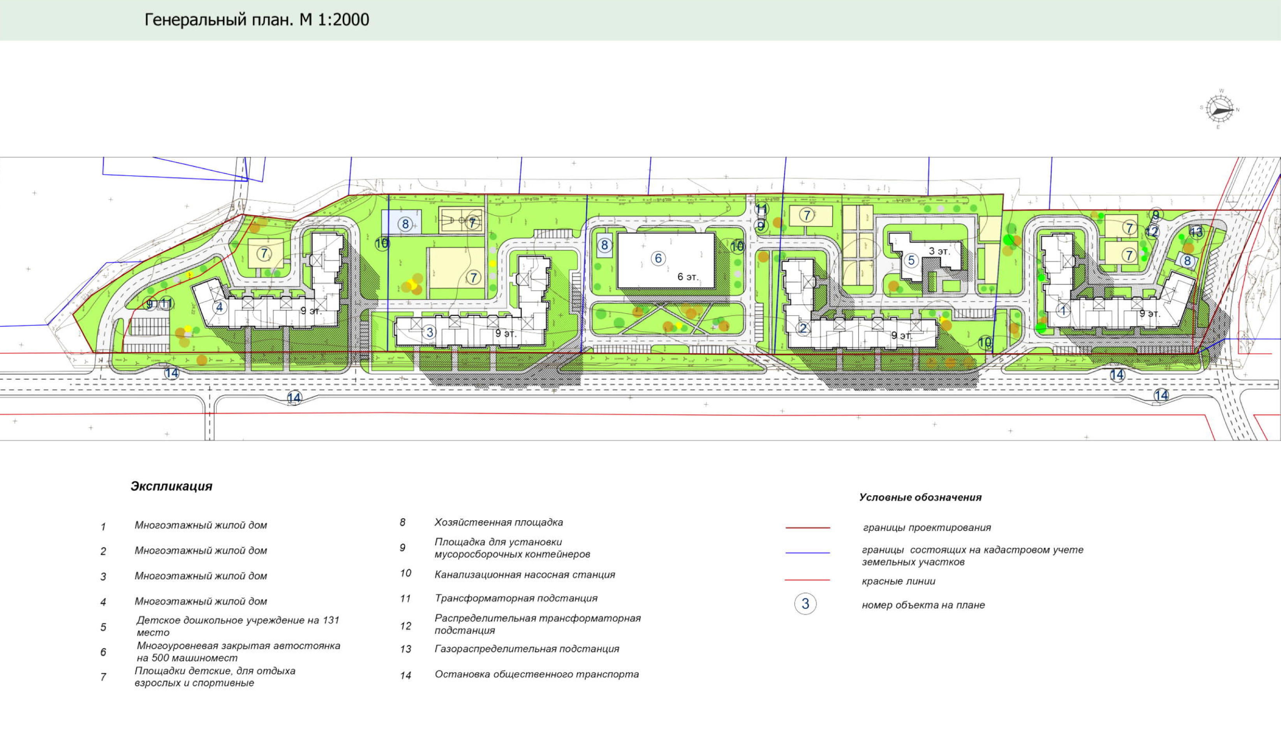Image resolution: width=1281 pixels, height=735 pixels.
Task: Click the sample circled 3 in the legend
Action: tap(805, 604)
